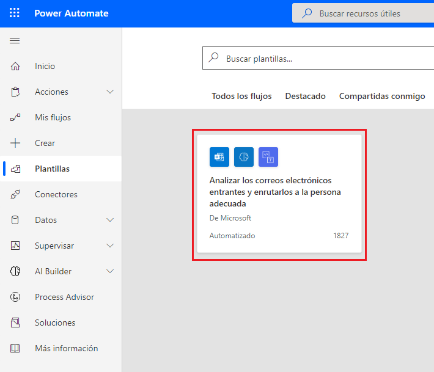Expand the Acciones menu chevron
The height and width of the screenshot is (372, 434).
click(x=110, y=92)
